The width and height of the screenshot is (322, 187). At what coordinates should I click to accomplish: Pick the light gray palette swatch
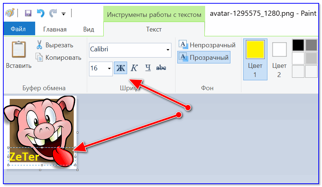click(x=311, y=58)
